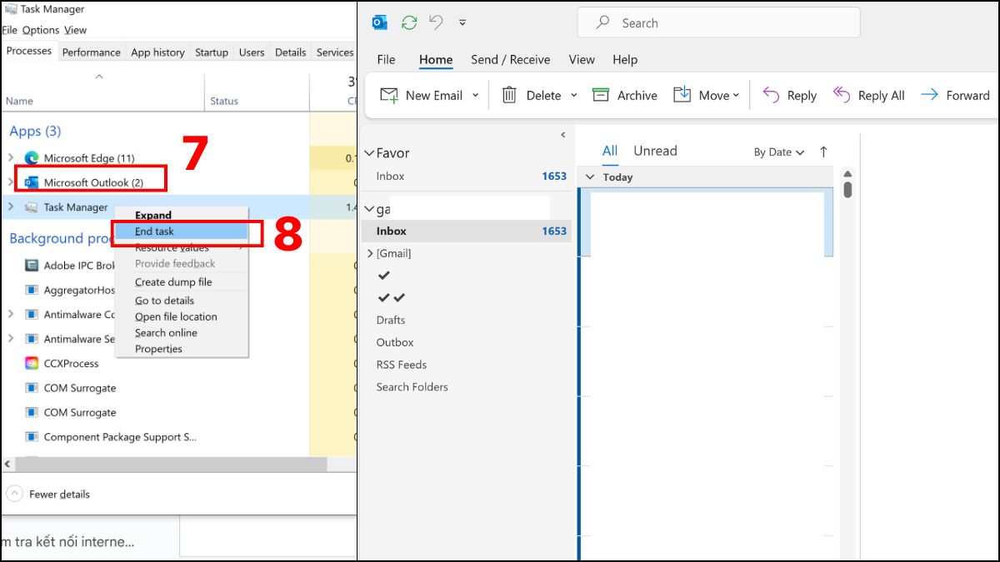Select the single checkmark folder
1000x562 pixels.
(383, 276)
